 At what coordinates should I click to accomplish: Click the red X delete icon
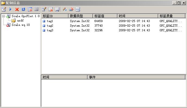[x=17, y=9]
